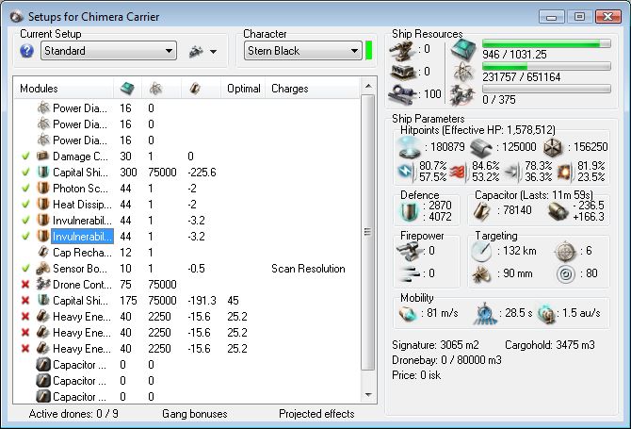The height and width of the screenshot is (429, 631).
Task: Toggle the Drone Cont... module red X
Action: 25,285
